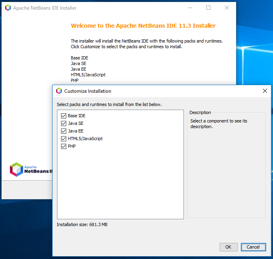The width and height of the screenshot is (273, 259).
Task: Click the Apache NetBeans IDE Installer title text
Action: [45, 8]
